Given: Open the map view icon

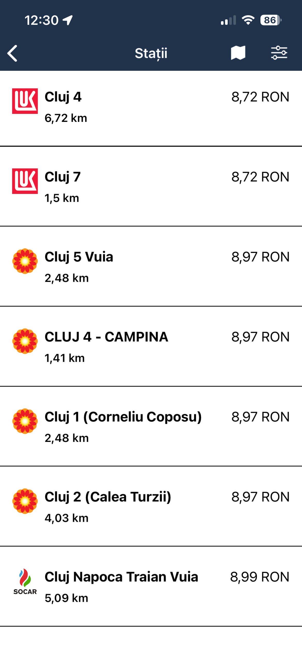Looking at the screenshot, I should point(238,53).
